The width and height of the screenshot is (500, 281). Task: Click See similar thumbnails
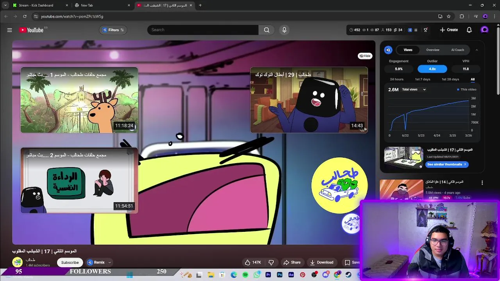pos(447,164)
